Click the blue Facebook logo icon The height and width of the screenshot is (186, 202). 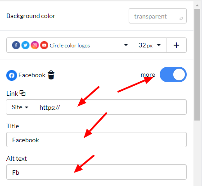pos(12,75)
